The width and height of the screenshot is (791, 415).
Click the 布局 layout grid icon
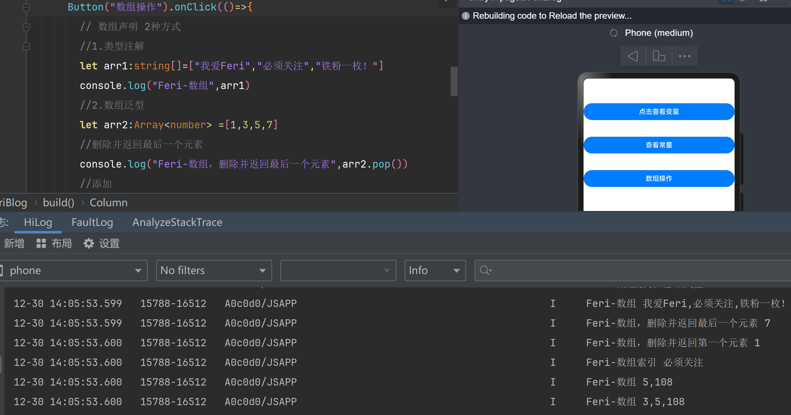click(x=41, y=243)
